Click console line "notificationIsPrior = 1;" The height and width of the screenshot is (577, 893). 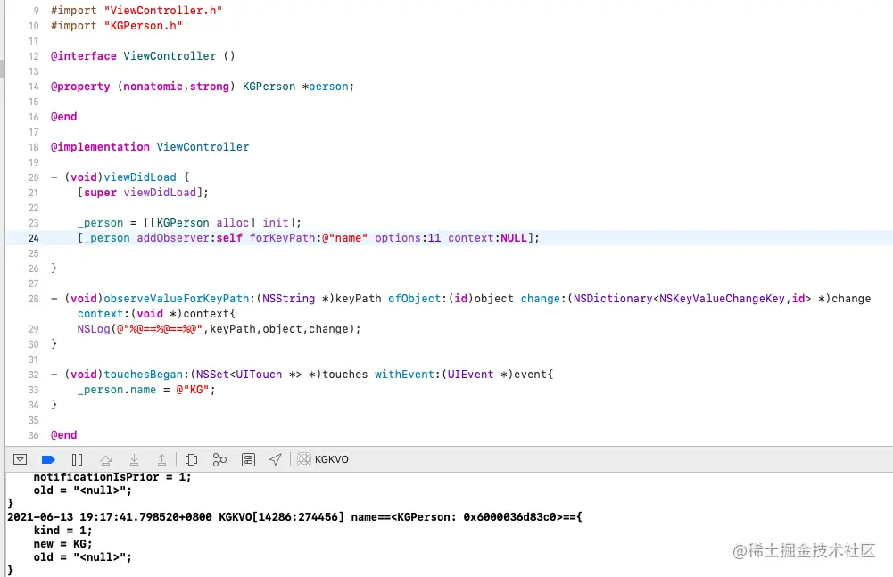pos(112,477)
